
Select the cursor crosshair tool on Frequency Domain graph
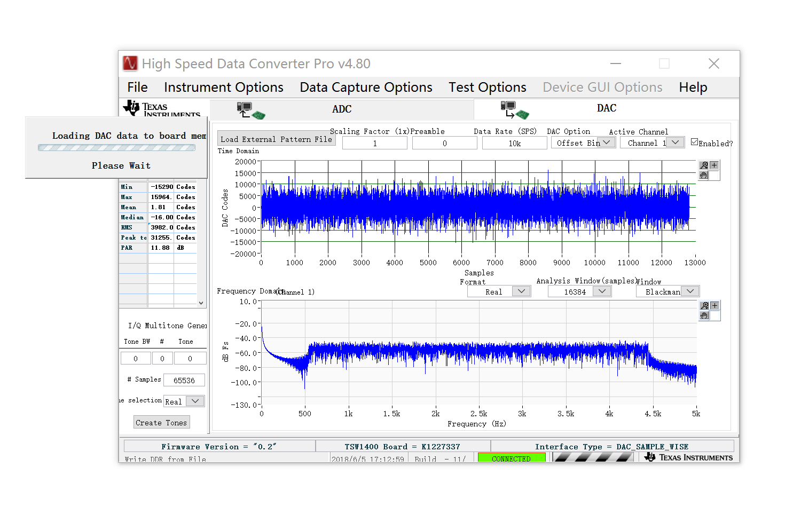point(715,306)
